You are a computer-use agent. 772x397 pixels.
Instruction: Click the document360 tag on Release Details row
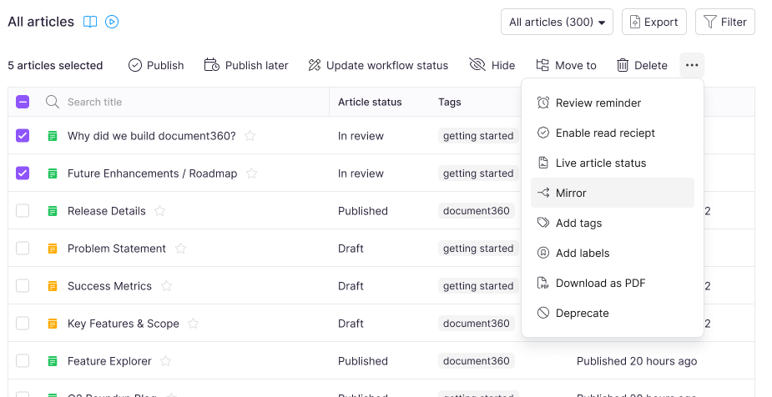(x=476, y=211)
